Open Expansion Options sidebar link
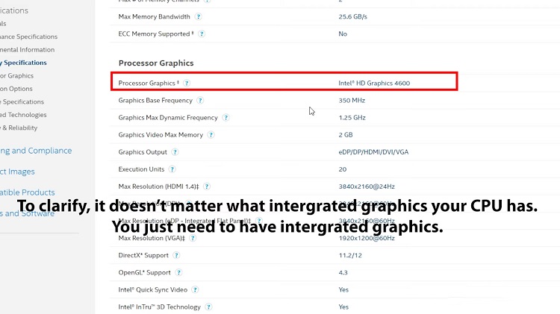The width and height of the screenshot is (560, 314). click(16, 89)
